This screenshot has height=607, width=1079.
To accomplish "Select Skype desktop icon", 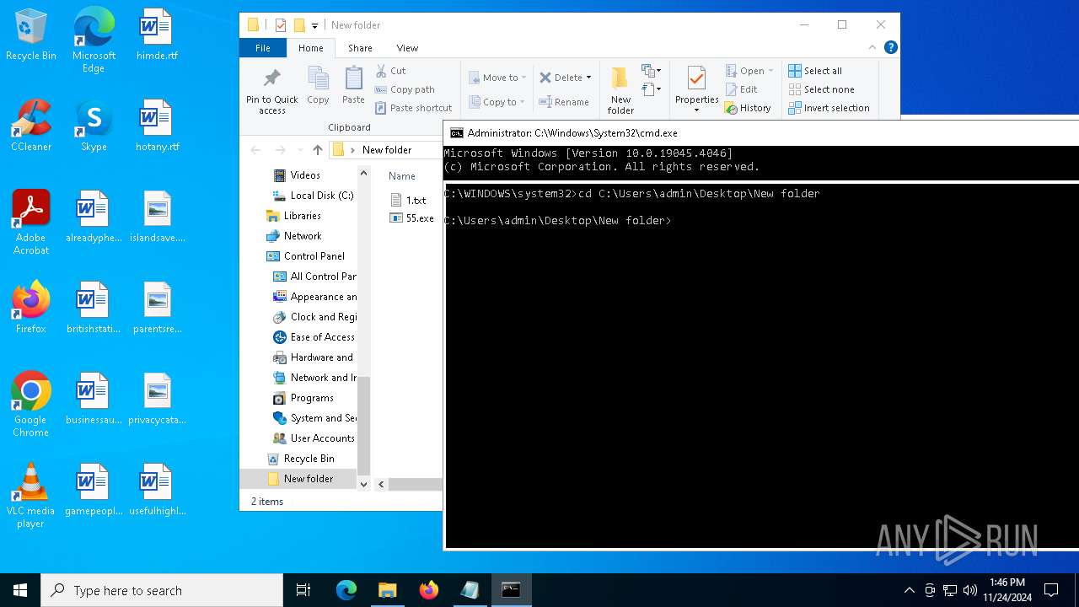I will coord(94,126).
